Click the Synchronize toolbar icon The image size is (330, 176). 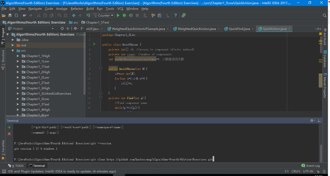pos(16,15)
